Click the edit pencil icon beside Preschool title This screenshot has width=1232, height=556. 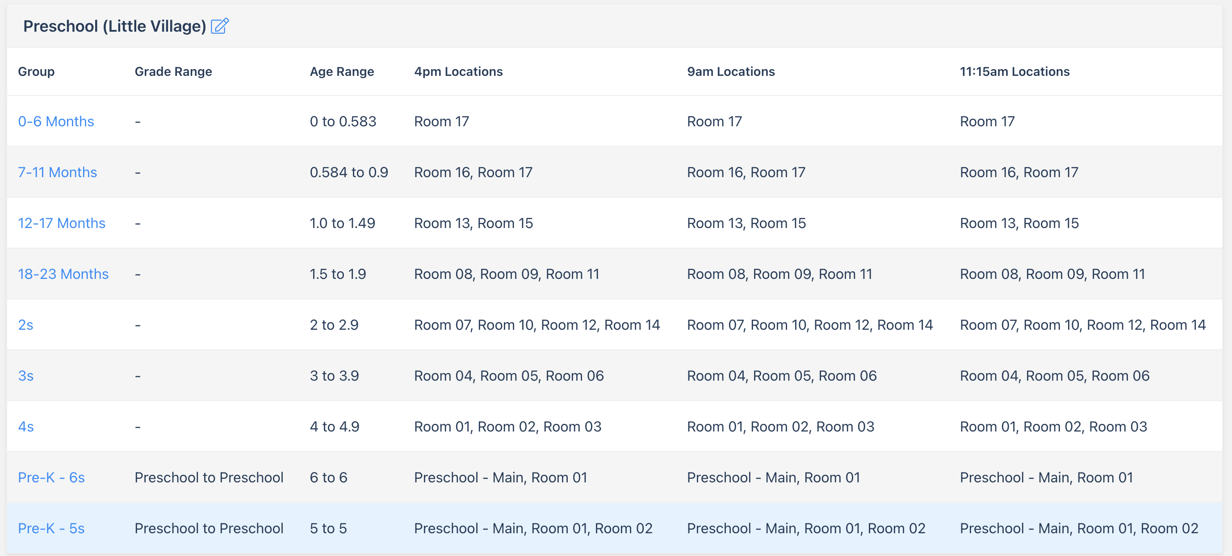point(219,26)
